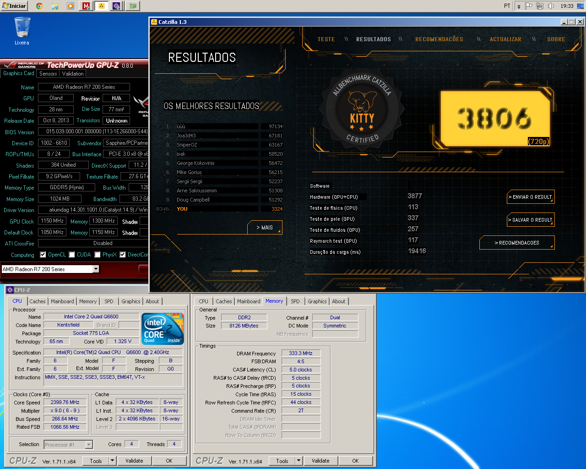The image size is (586, 469).
Task: Click the Kitty Certified Catzilla badge
Action: click(362, 109)
